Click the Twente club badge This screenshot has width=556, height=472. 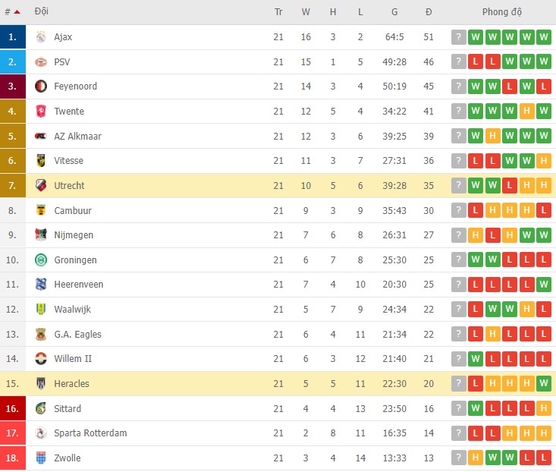click(41, 112)
